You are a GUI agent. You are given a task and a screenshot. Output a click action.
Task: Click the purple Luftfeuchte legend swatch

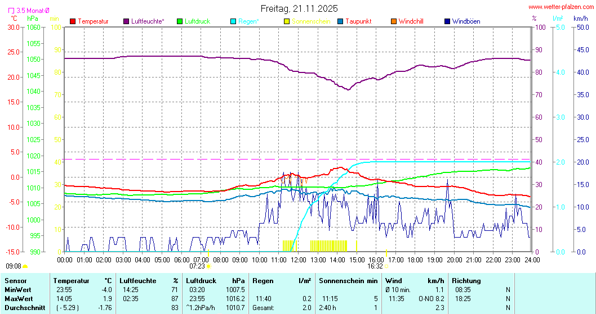pos(126,21)
